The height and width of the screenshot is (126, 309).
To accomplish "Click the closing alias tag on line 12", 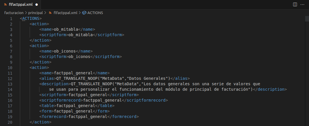I will coord(180,79).
